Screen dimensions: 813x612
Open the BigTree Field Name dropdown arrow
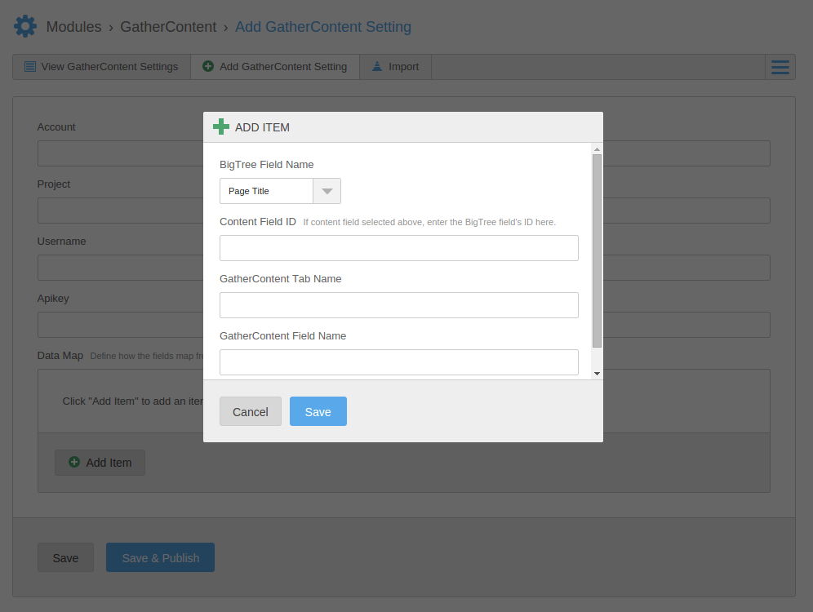coord(327,191)
